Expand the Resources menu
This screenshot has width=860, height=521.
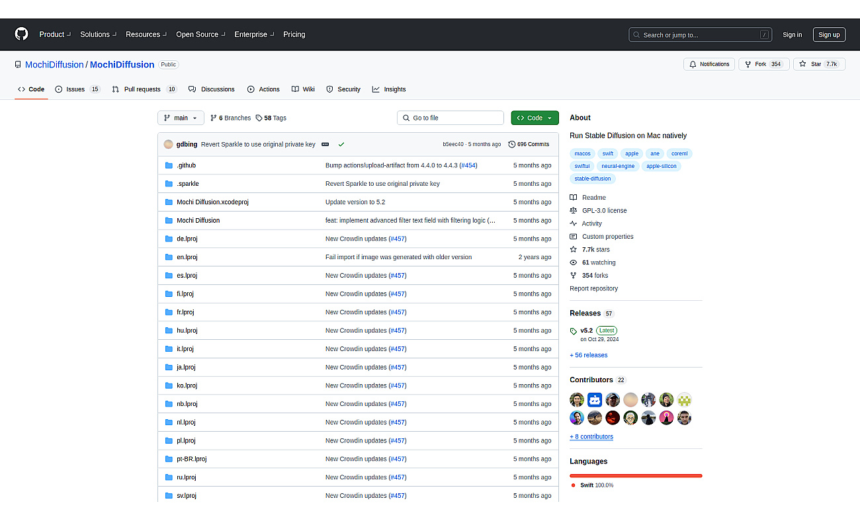146,34
